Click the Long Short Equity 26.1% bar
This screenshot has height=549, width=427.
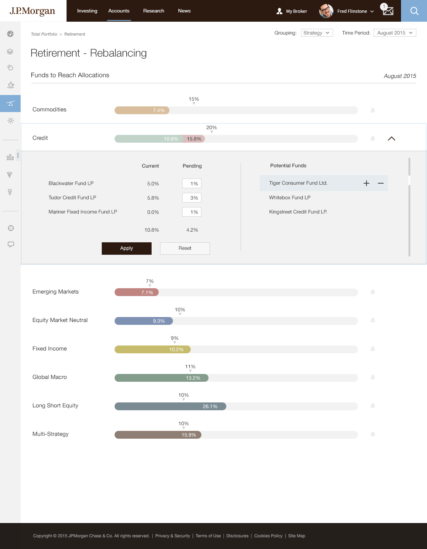pyautogui.click(x=170, y=406)
